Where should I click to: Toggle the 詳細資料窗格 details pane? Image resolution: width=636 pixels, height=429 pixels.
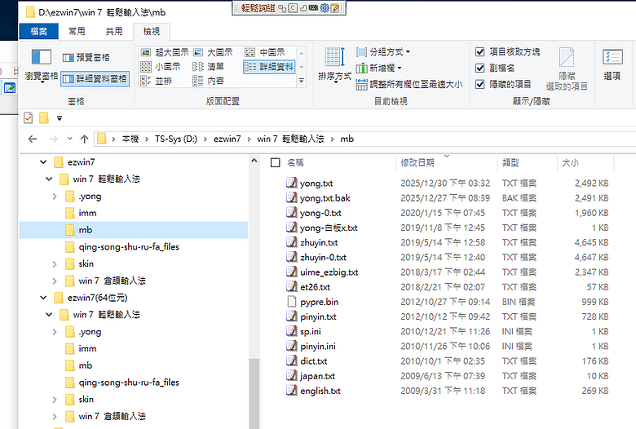[95, 79]
